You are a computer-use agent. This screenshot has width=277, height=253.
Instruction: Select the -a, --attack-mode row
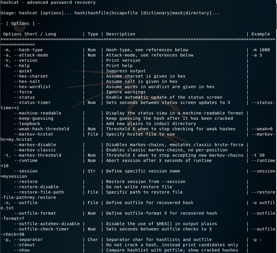(x=28, y=55)
